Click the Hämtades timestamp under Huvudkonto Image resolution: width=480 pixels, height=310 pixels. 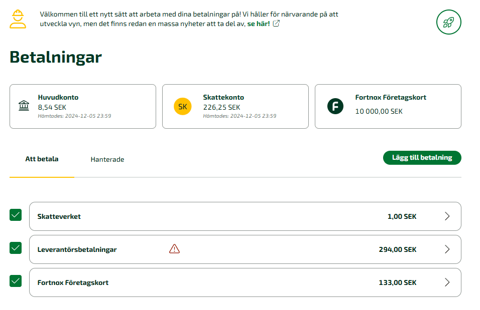tap(74, 116)
